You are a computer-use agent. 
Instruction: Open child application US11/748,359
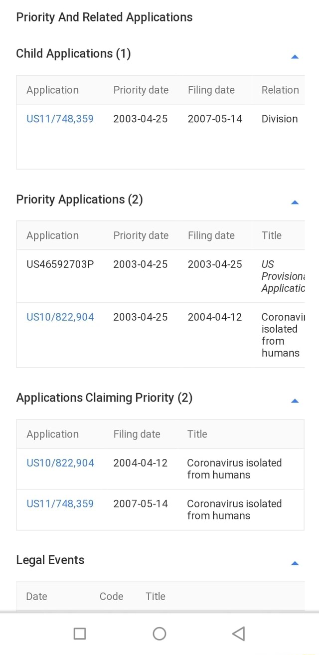click(60, 119)
